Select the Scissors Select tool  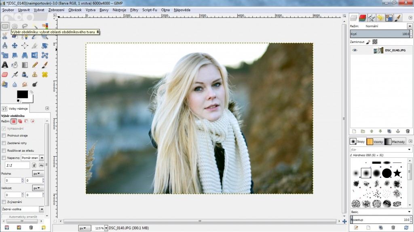[5, 36]
